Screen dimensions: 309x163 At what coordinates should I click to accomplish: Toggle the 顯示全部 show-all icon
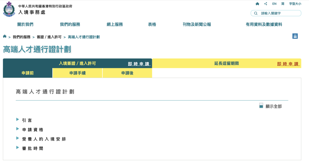[261, 105]
